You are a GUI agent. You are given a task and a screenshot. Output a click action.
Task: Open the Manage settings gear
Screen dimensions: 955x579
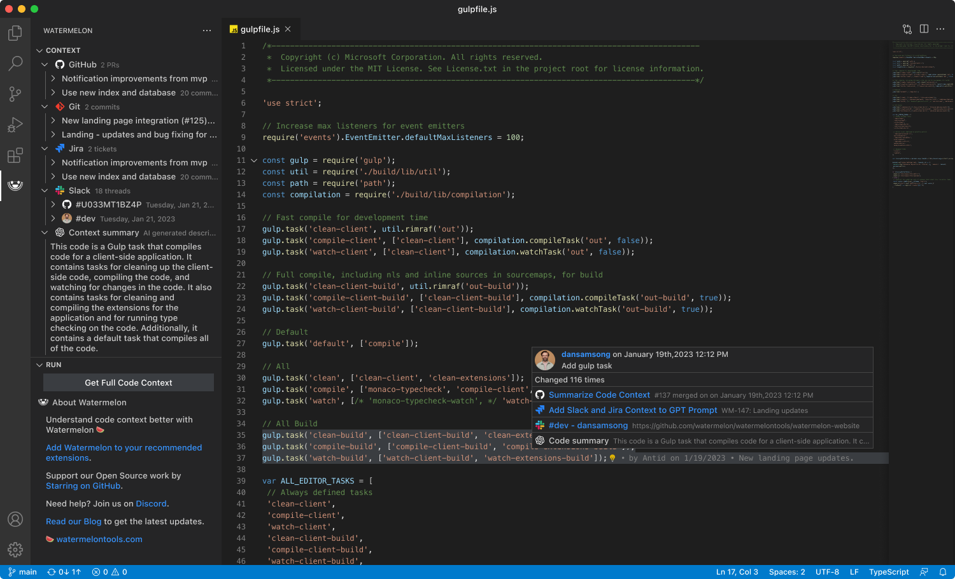coord(15,549)
